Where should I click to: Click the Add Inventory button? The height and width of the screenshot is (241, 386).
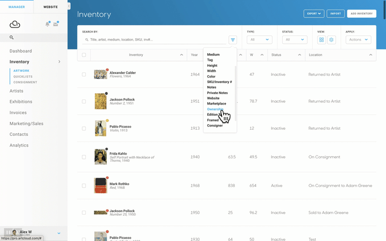tap(362, 14)
